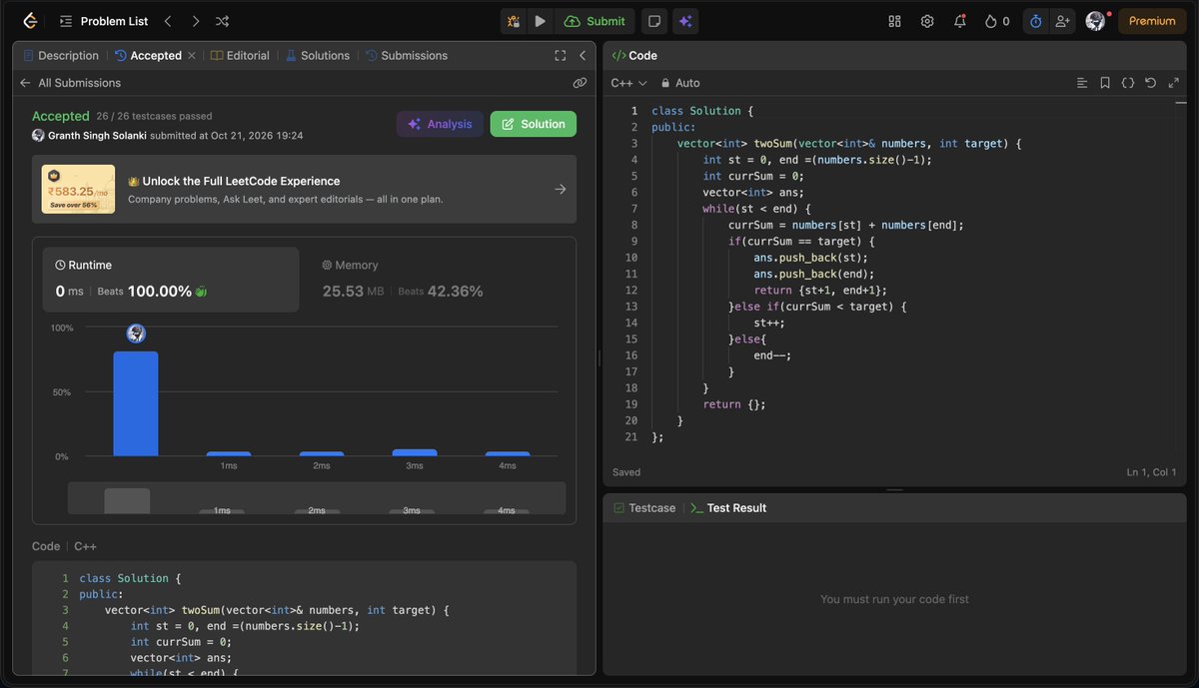The image size is (1199, 688).
Task: Run the code with the play icon
Action: coord(540,21)
